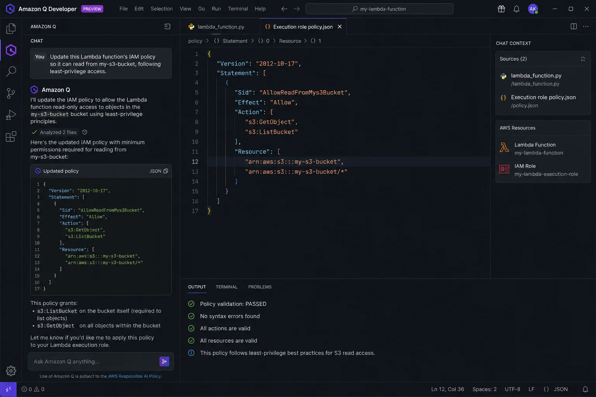The width and height of the screenshot is (596, 397).
Task: Select my-lambda-execution-role IAM Role resource
Action: coord(543,170)
